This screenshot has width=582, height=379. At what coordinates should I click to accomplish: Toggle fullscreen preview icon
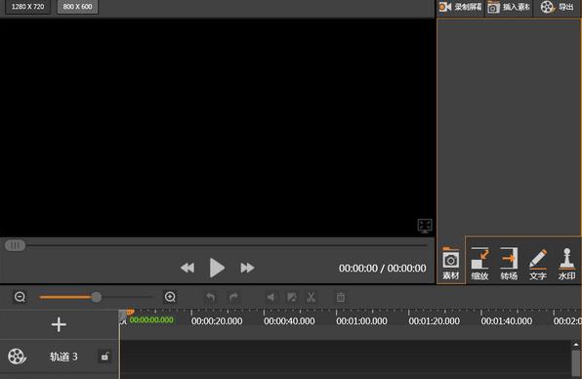tap(425, 226)
